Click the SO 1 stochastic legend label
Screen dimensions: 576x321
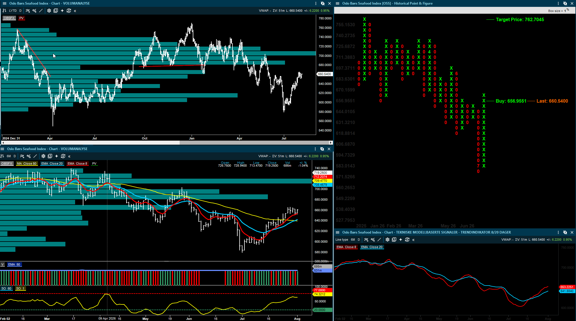click(20, 288)
